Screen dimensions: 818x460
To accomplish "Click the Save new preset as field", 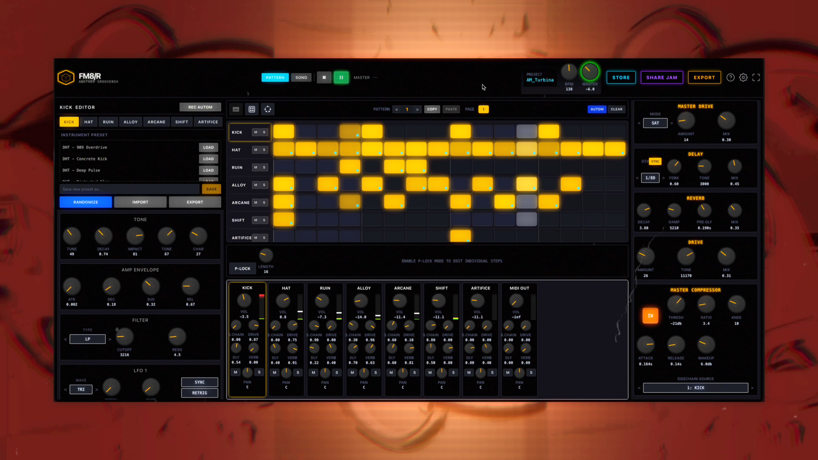I will tap(130, 189).
